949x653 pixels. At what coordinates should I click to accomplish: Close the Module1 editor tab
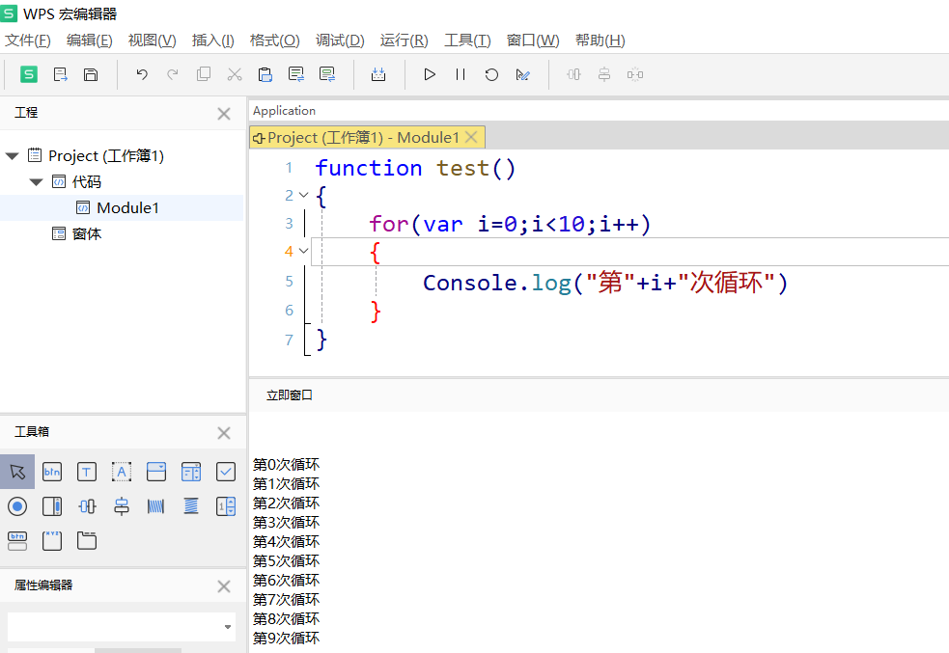[471, 137]
